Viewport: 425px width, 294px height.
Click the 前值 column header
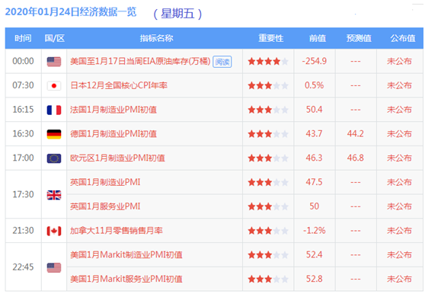point(318,38)
